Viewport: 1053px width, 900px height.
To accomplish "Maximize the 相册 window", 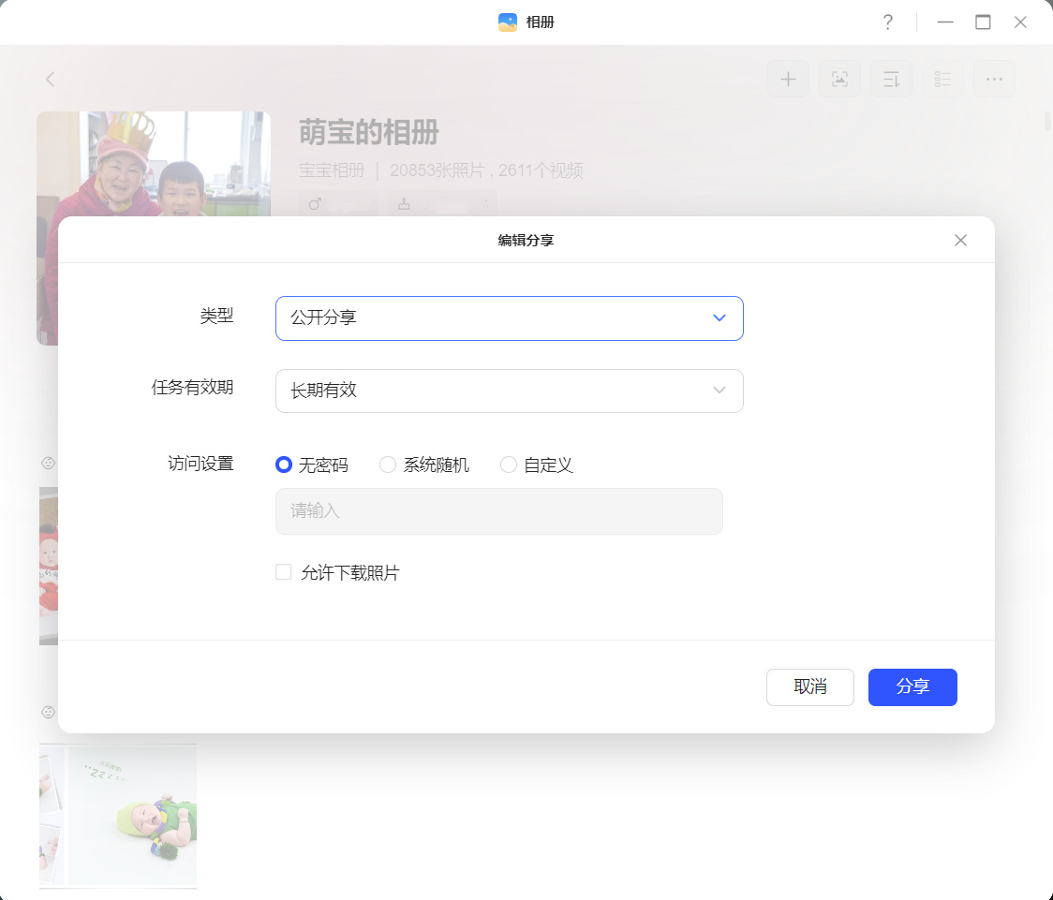I will pyautogui.click(x=983, y=22).
